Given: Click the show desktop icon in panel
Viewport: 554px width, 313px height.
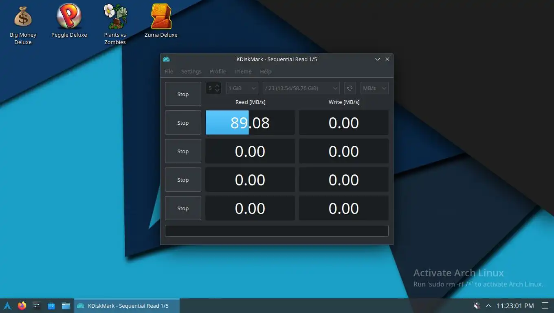Looking at the screenshot, I should (545, 306).
